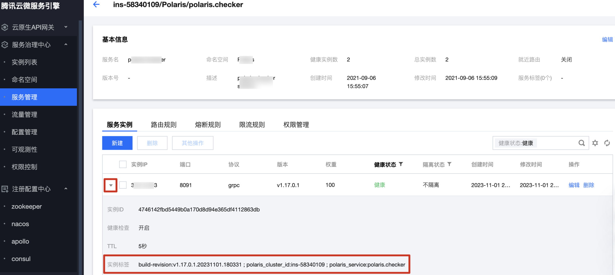The image size is (615, 275).
Task: Click the 实例ID value starting 4746142f
Action: [x=199, y=209]
